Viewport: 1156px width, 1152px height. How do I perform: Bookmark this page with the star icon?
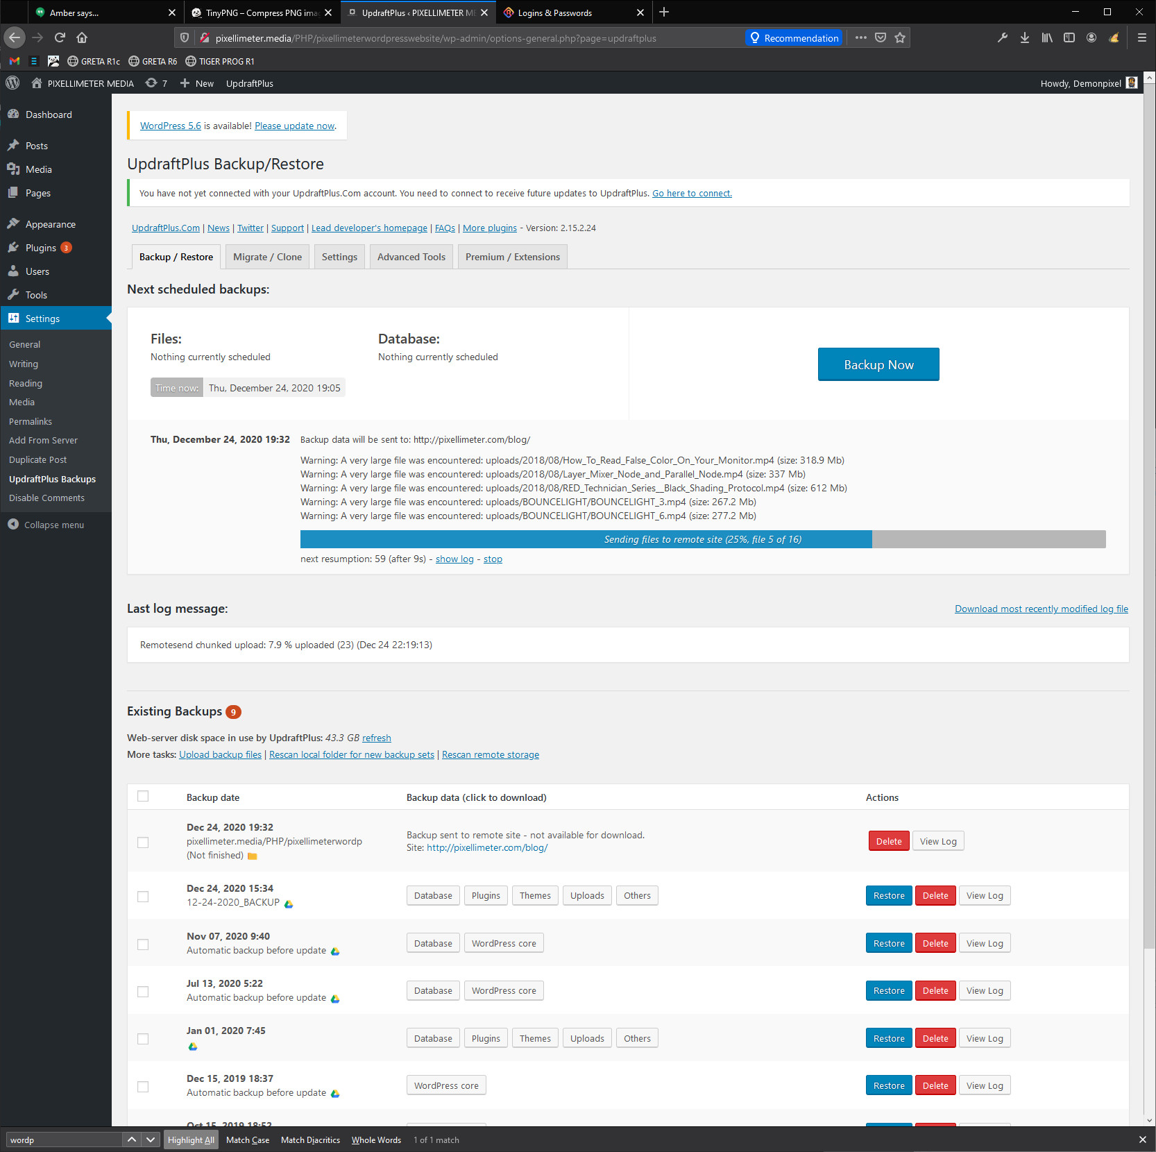[900, 37]
